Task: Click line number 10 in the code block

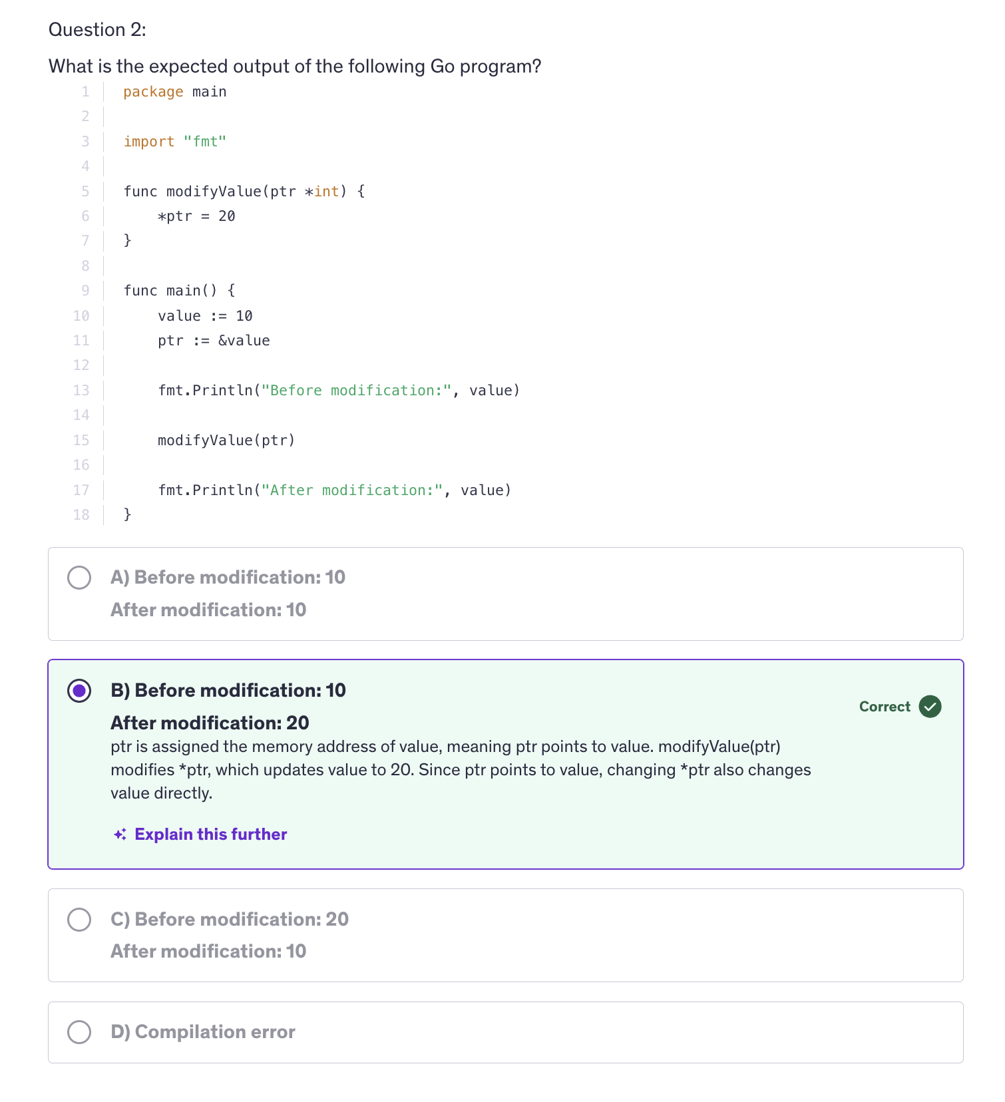Action: [x=81, y=315]
